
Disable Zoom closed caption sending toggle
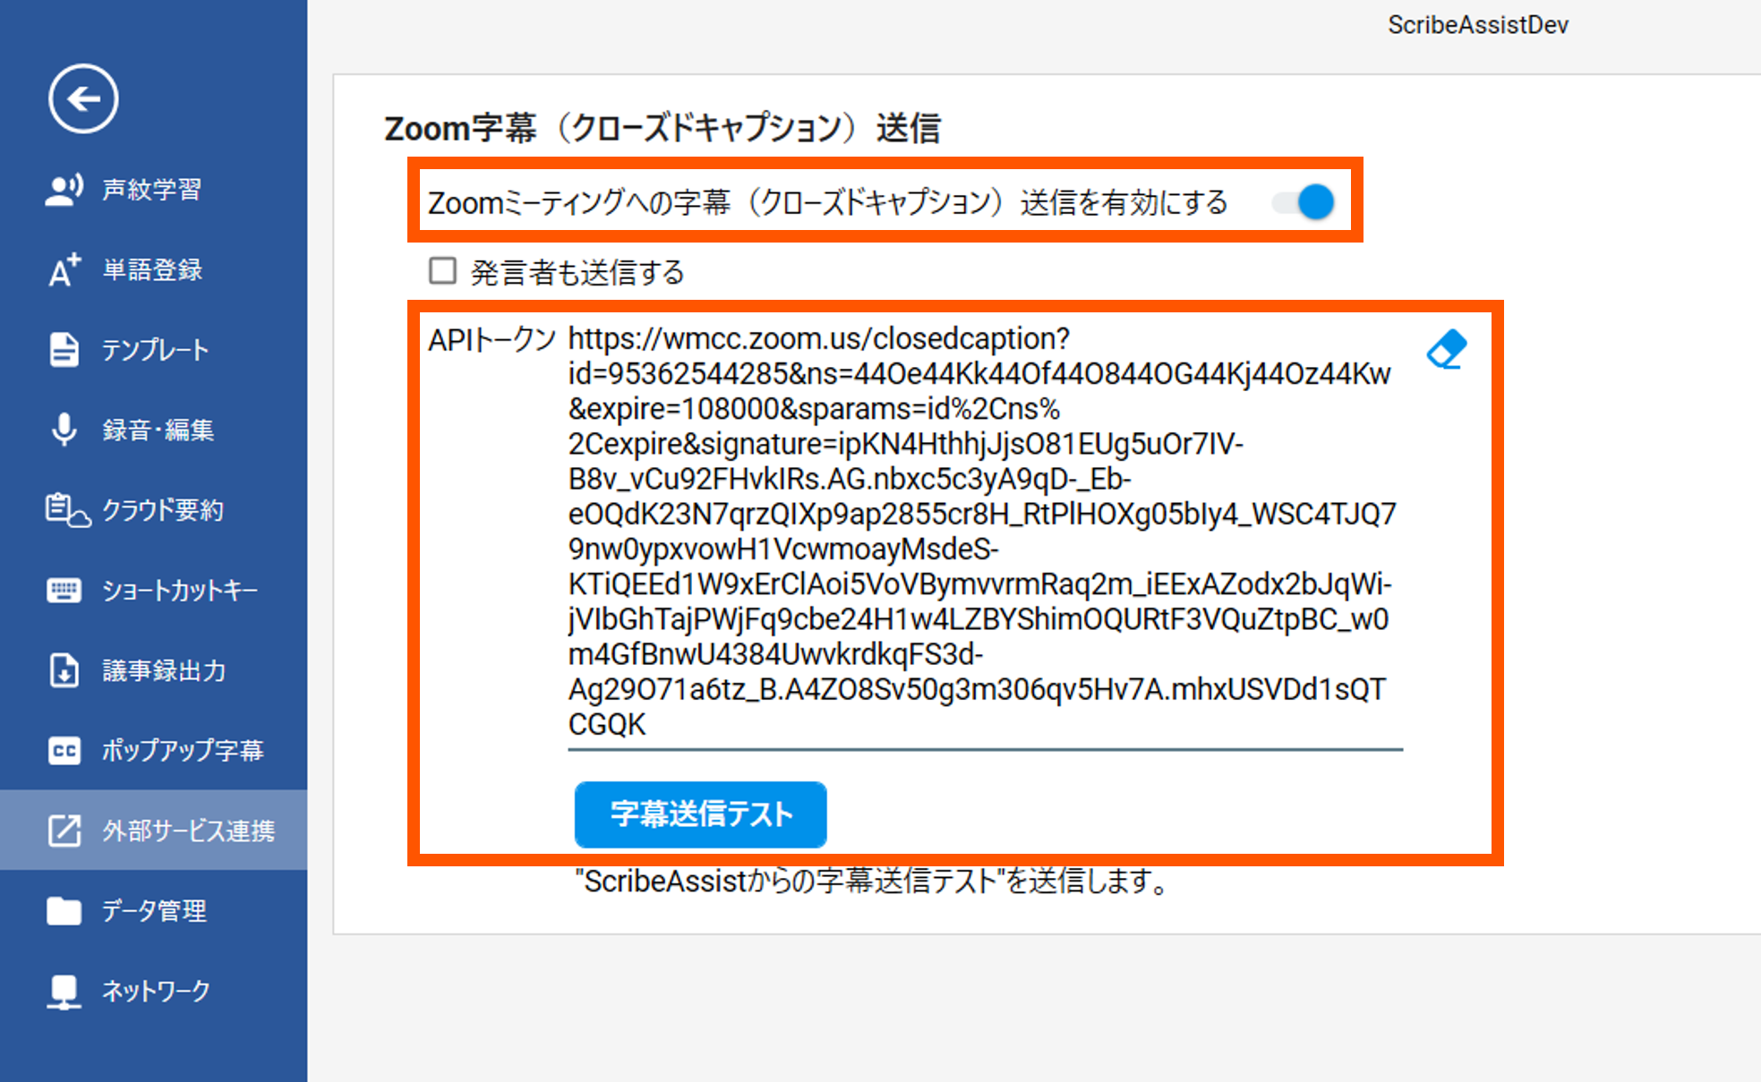pyautogui.click(x=1304, y=202)
